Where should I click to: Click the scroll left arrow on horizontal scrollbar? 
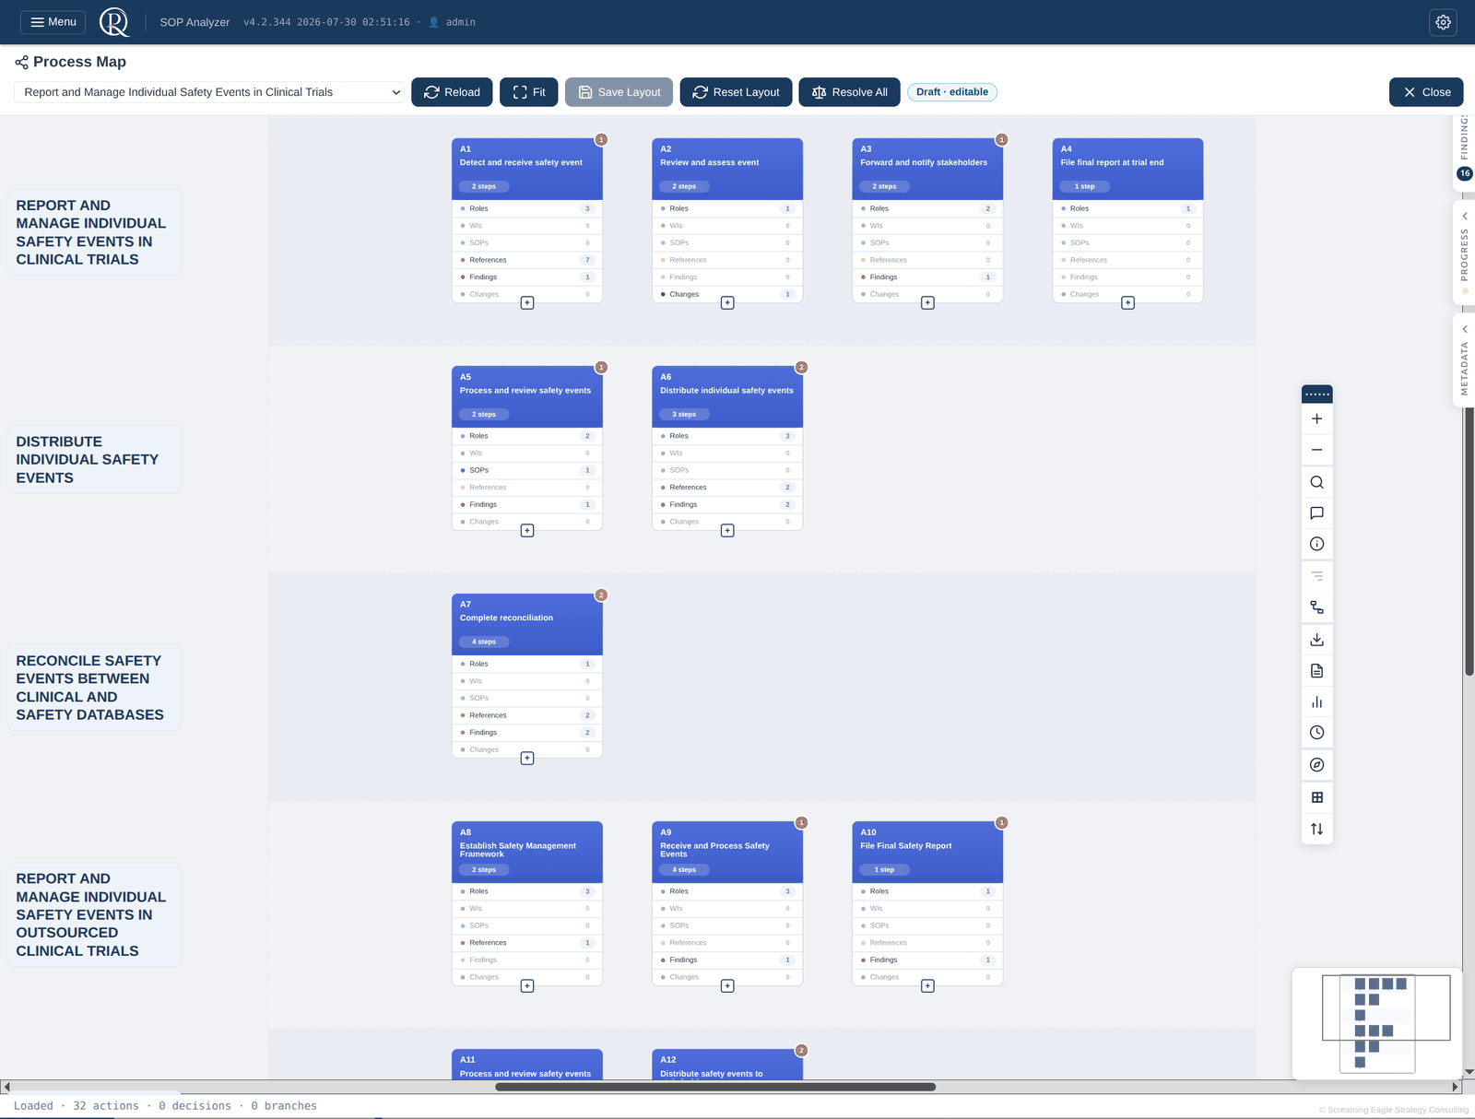6,1087
